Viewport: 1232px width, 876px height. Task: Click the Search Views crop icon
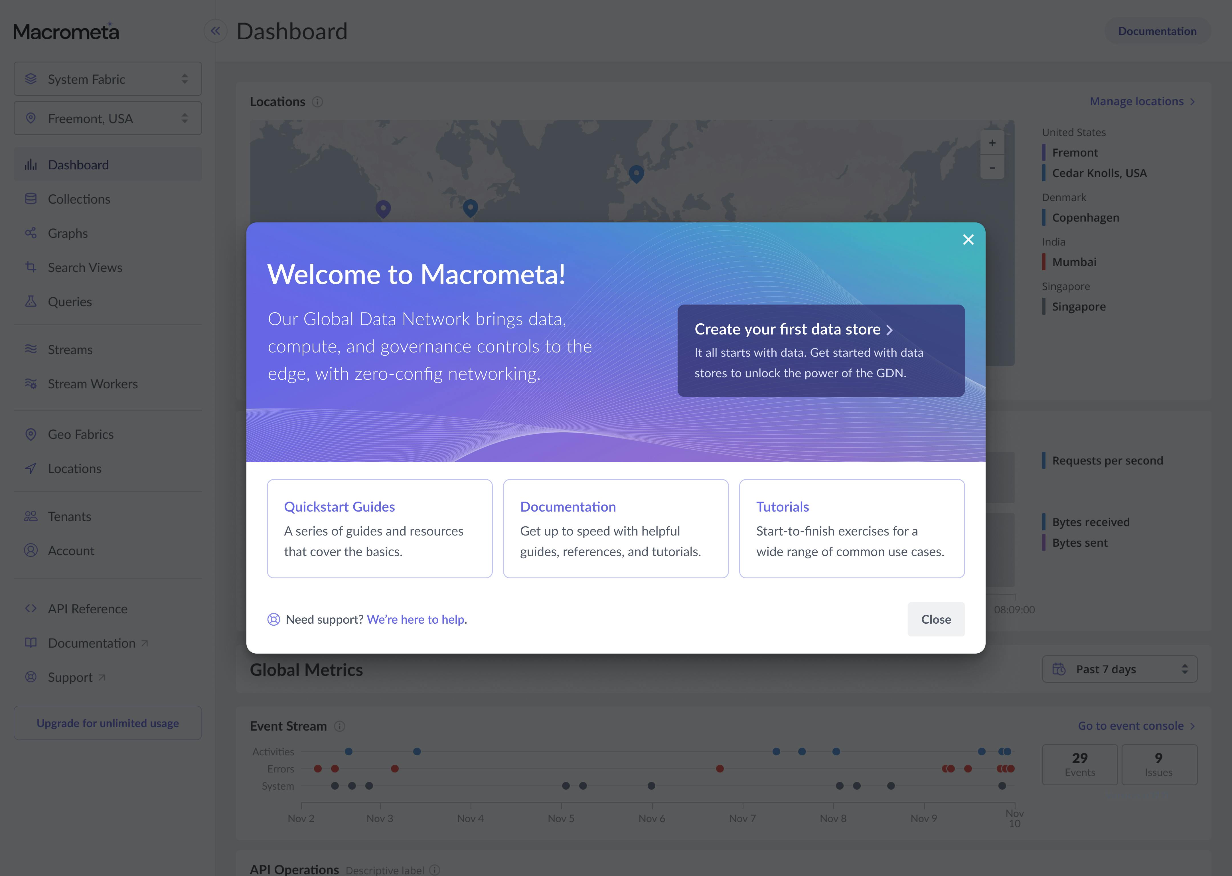[x=31, y=267]
